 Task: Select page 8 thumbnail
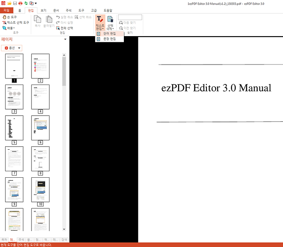[40, 159]
